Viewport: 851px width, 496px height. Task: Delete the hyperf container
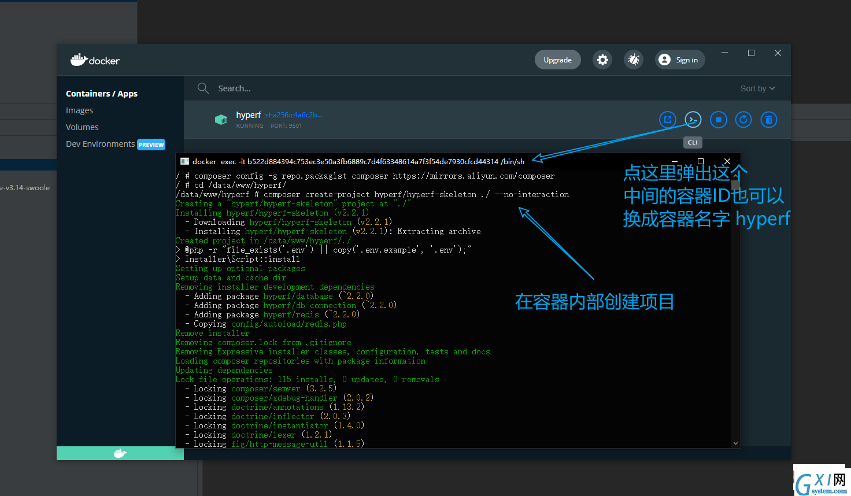[768, 120]
